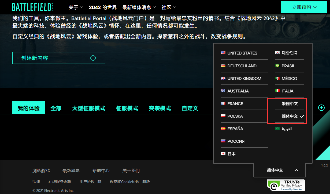Click the Polish flag icon
The height and width of the screenshot is (194, 330).
coord(223,116)
